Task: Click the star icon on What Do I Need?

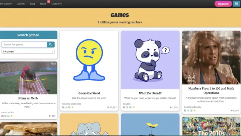Action: coord(134,107)
